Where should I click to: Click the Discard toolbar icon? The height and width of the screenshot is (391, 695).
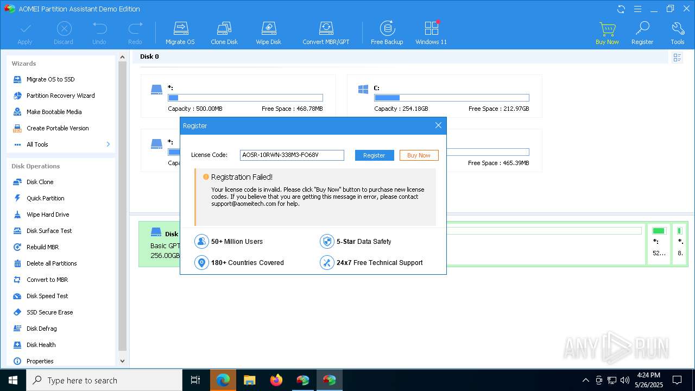pyautogui.click(x=64, y=33)
